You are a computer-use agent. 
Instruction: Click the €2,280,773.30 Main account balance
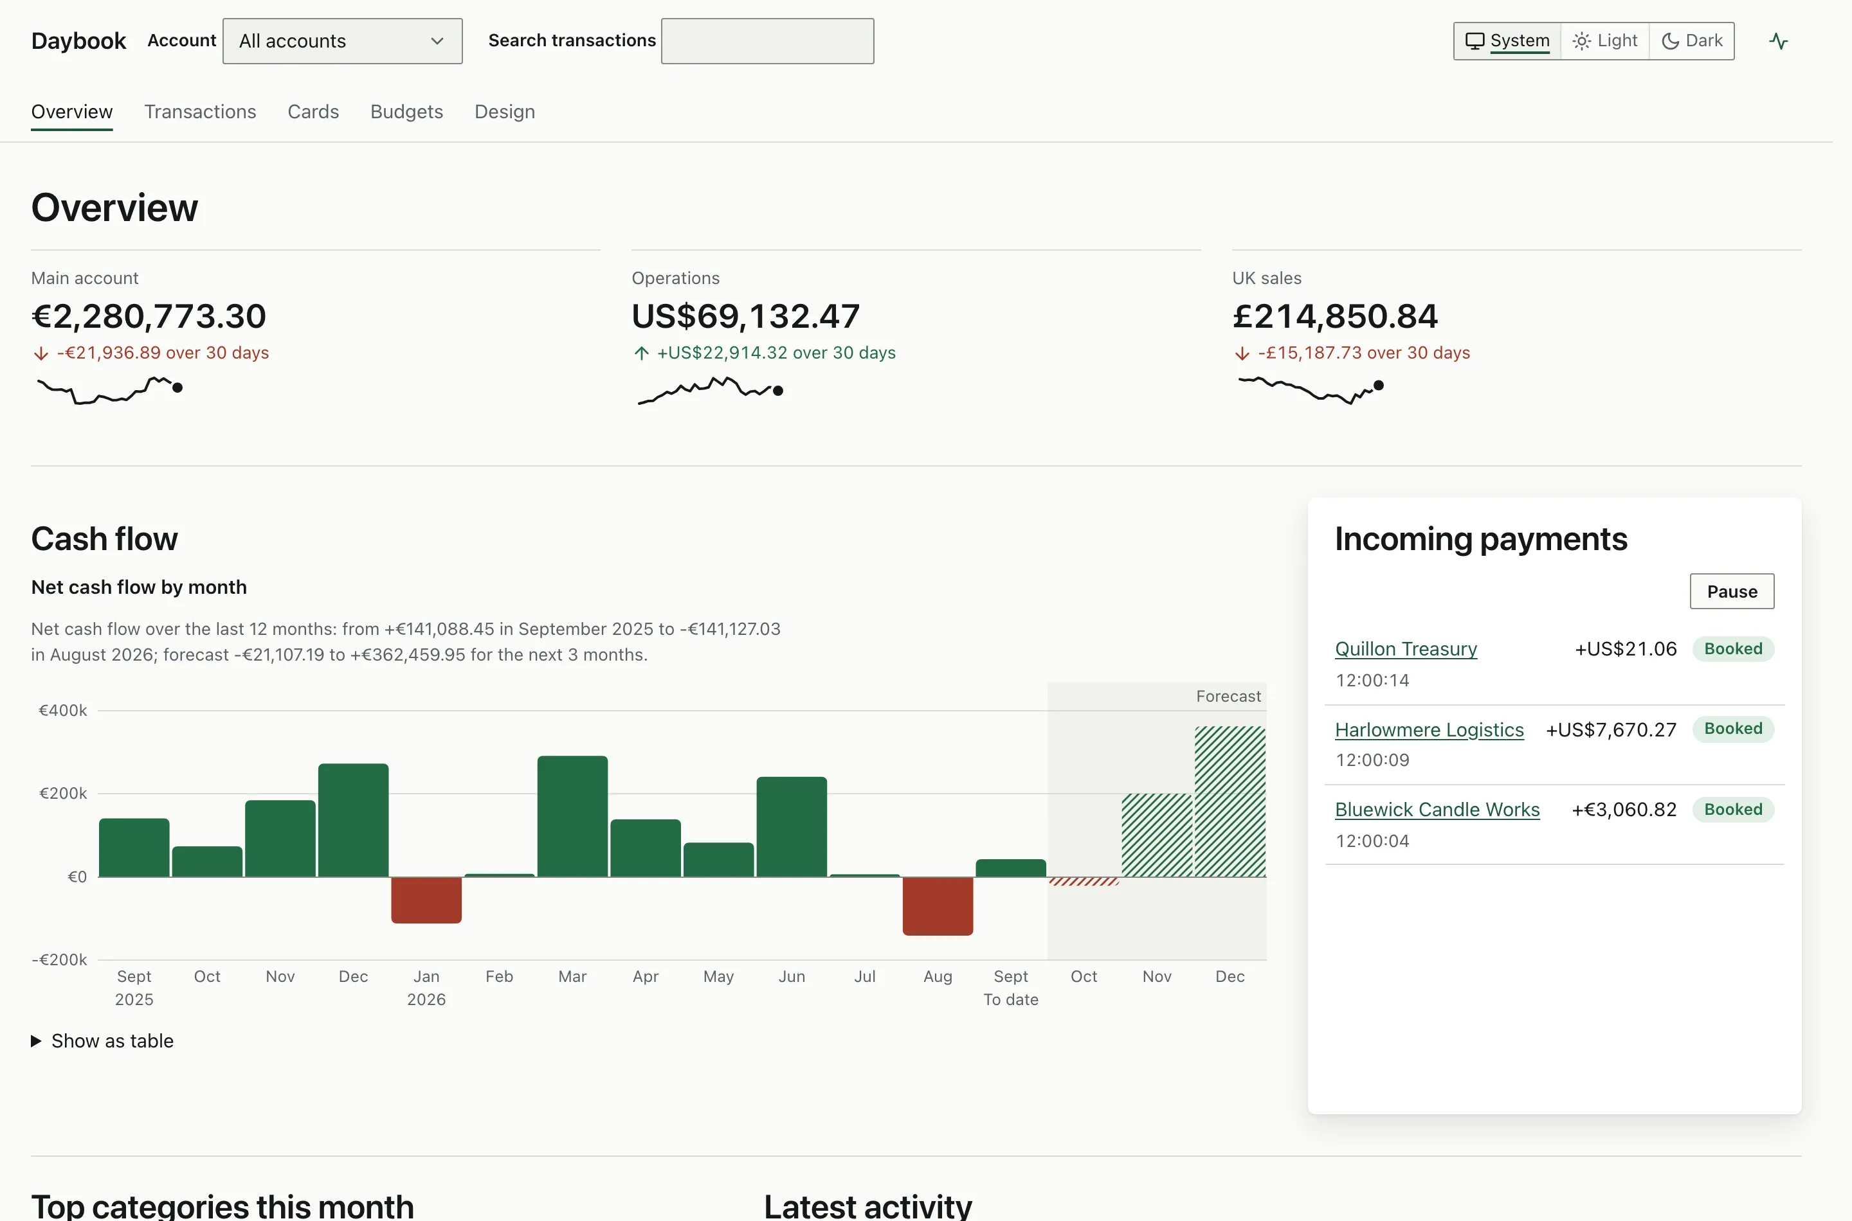point(149,316)
